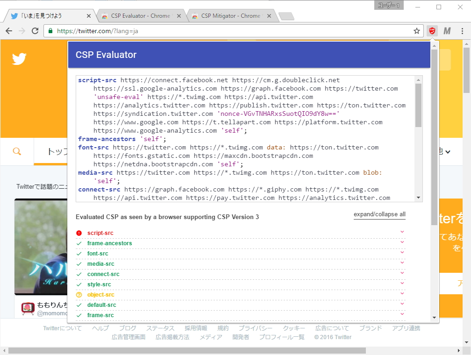Click the checkmark icon beside font-src

pos(79,254)
